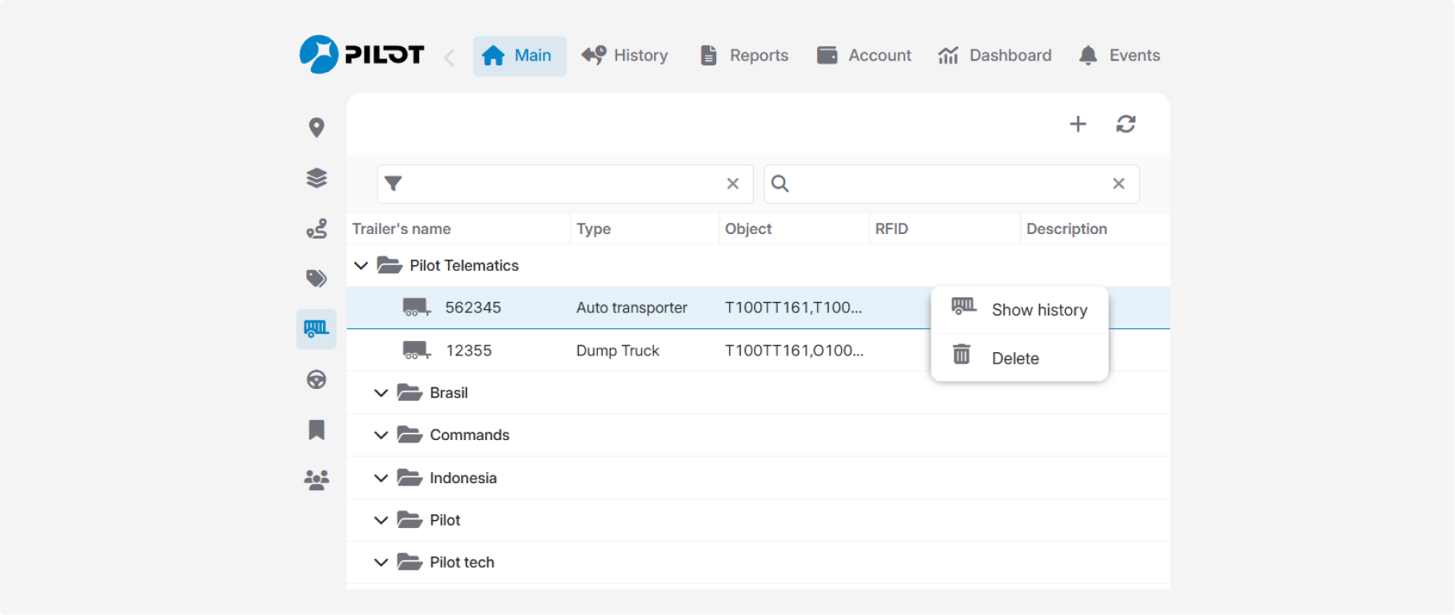This screenshot has height=615, width=1455.
Task: Click the filter funnel icon
Action: coord(393,184)
